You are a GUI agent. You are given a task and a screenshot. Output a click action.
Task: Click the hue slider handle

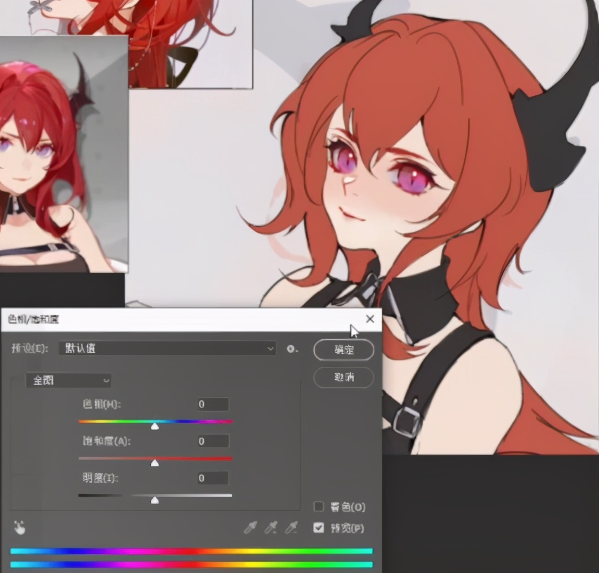[155, 426]
